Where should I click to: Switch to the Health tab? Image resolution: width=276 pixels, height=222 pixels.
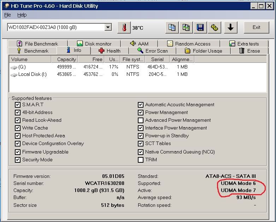(110, 51)
